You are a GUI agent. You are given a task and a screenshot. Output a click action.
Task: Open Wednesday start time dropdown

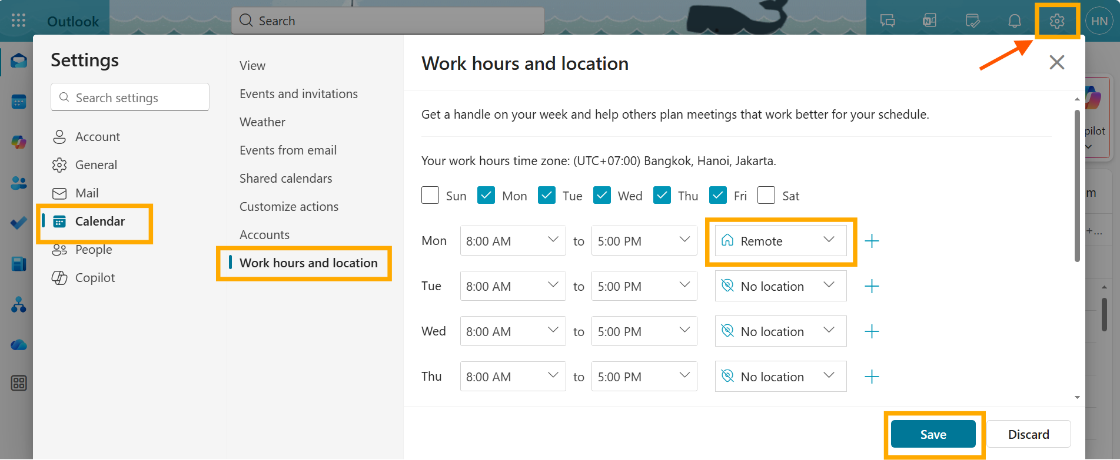tap(513, 331)
